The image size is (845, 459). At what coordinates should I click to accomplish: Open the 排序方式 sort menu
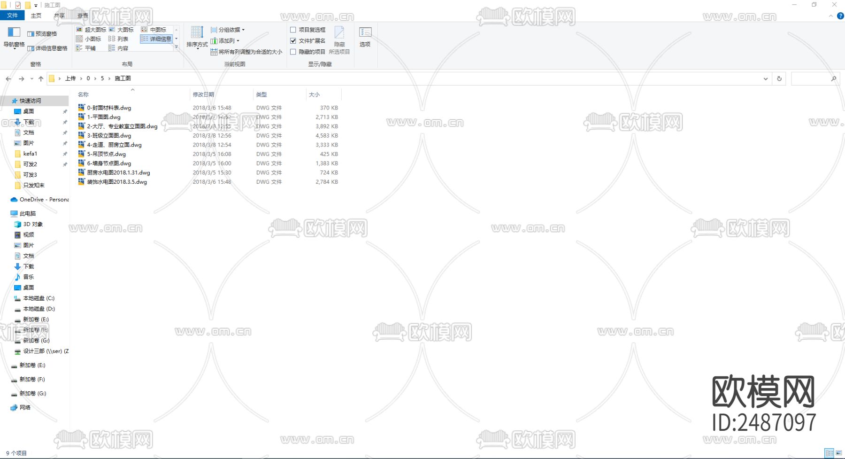click(x=197, y=38)
